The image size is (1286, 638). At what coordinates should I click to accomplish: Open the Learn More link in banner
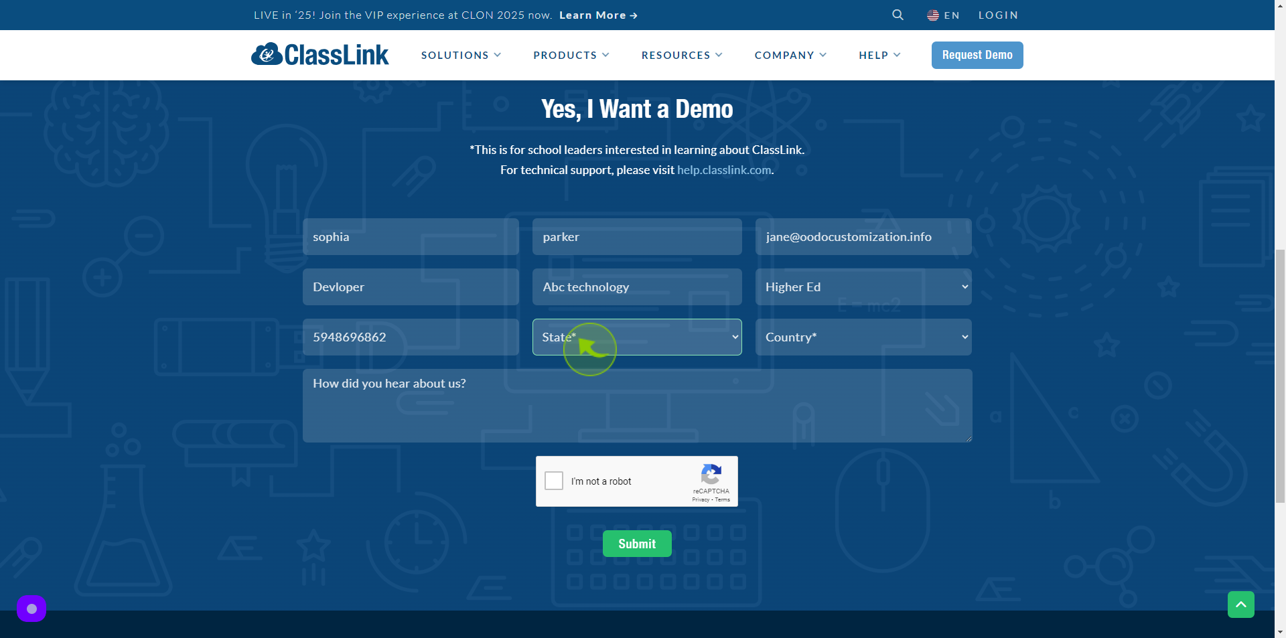[598, 15]
